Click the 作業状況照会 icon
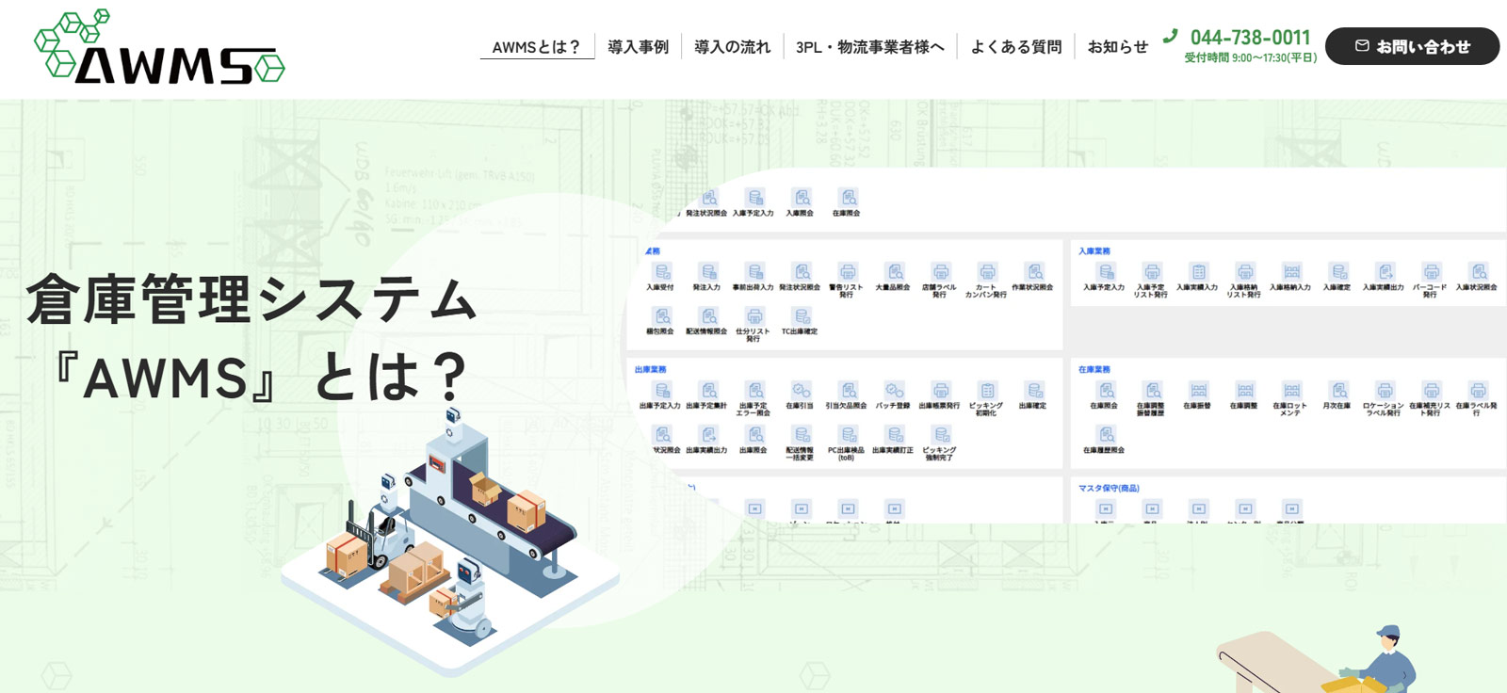Image resolution: width=1507 pixels, height=693 pixels. [1034, 271]
